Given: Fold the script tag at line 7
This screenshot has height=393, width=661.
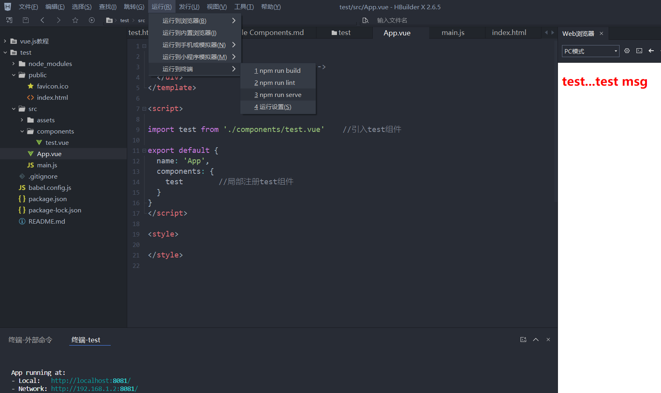Looking at the screenshot, I should (x=144, y=109).
